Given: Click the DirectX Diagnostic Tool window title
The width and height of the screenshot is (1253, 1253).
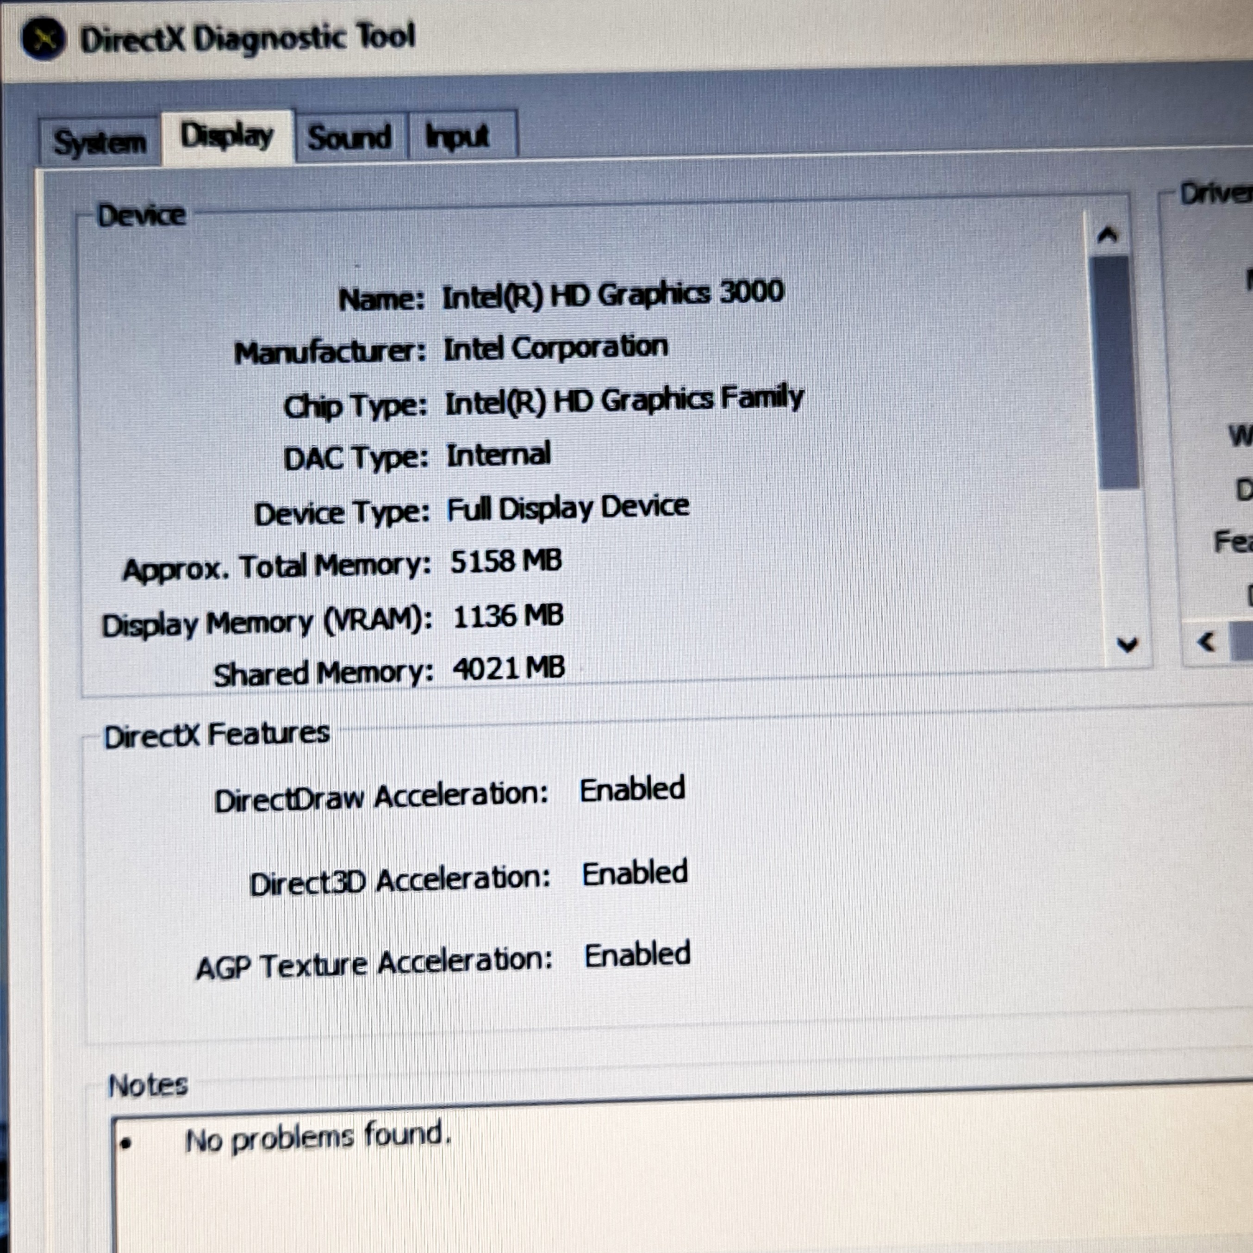Looking at the screenshot, I should [x=247, y=37].
